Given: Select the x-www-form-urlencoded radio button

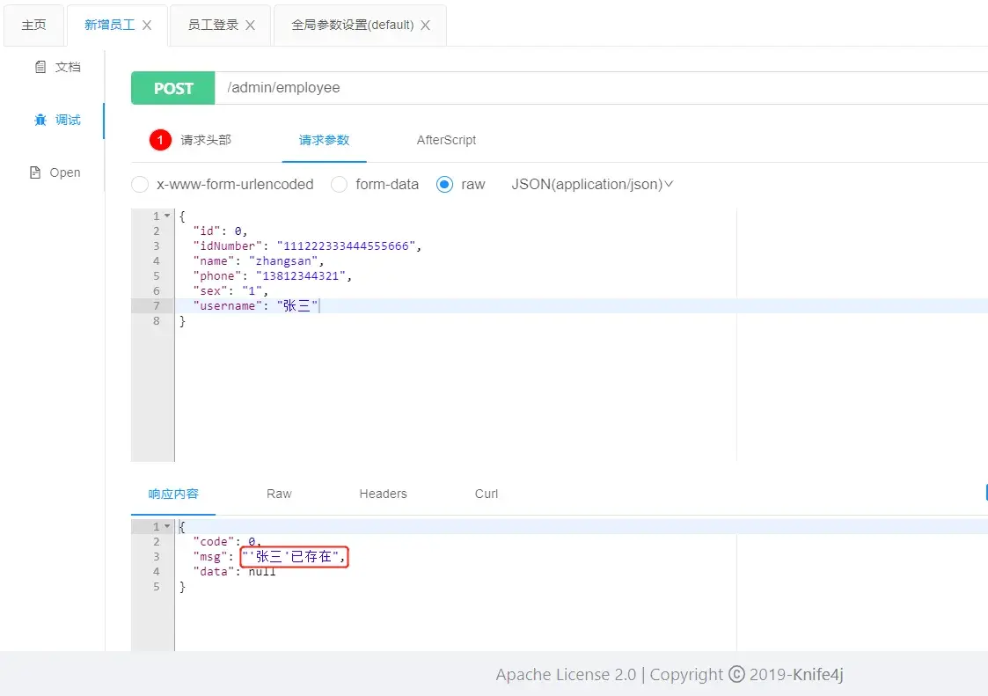Looking at the screenshot, I should pos(140,185).
